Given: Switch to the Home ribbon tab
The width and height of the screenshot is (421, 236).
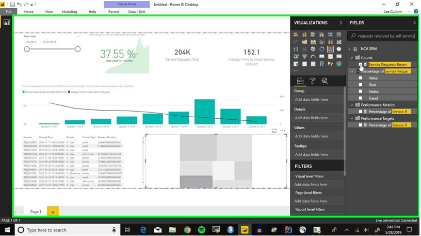Looking at the screenshot, I should pos(29,11).
